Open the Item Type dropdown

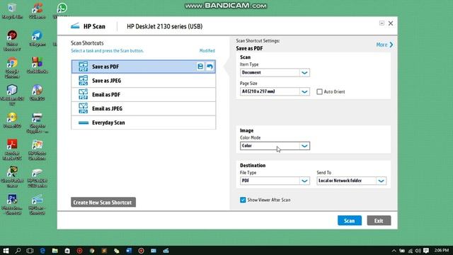click(275, 72)
